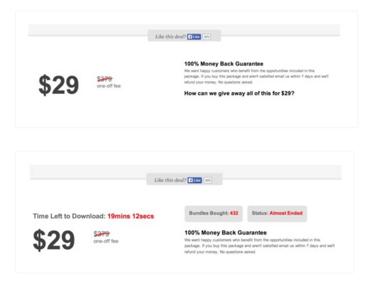Click the 'Time Left to Download:' label
This screenshot has height=281, width=368.
pos(69,216)
